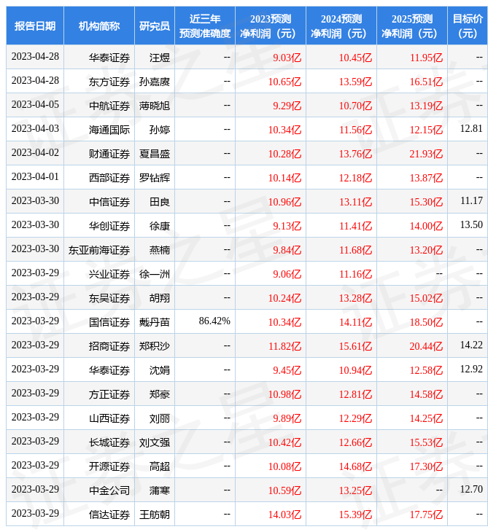488x532 pixels.
Task: Click the 10.96亿 forecast value
Action: coord(284,202)
